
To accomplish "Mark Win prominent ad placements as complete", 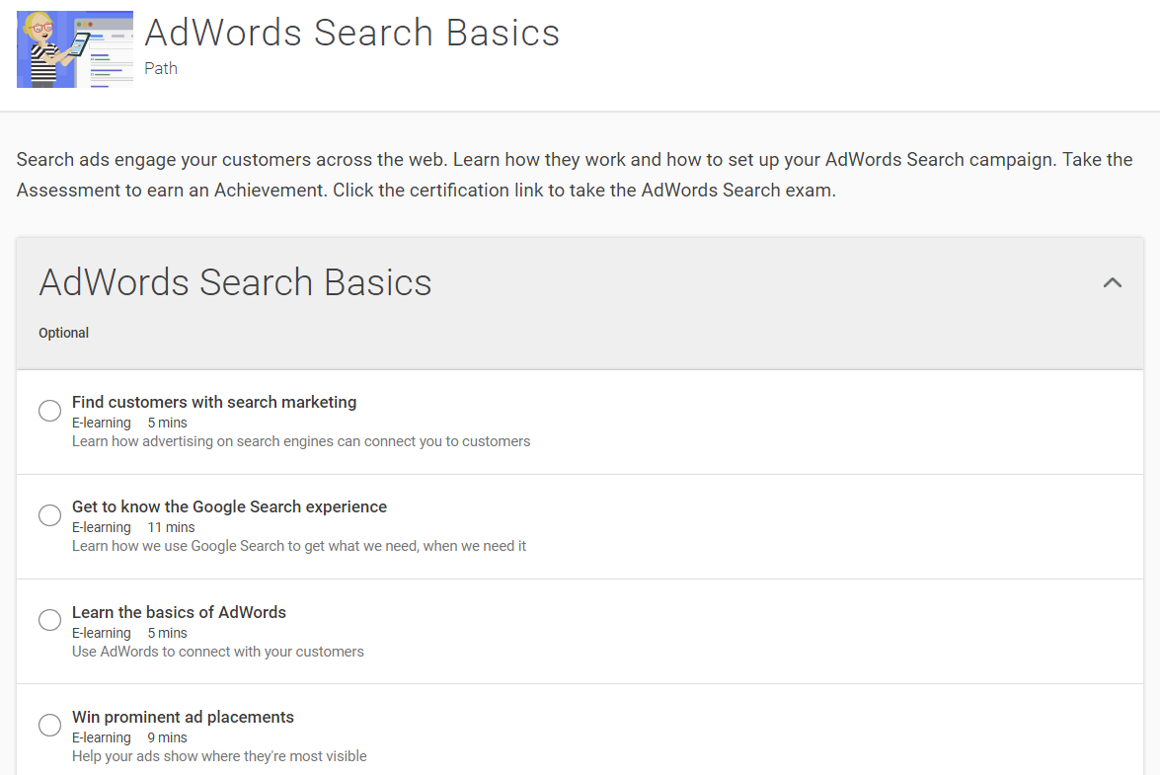I will [x=49, y=725].
